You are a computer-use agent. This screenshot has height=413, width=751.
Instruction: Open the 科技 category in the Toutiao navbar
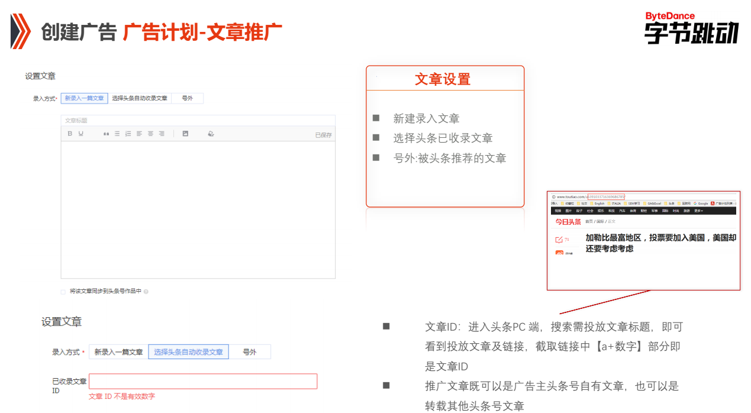pos(611,211)
